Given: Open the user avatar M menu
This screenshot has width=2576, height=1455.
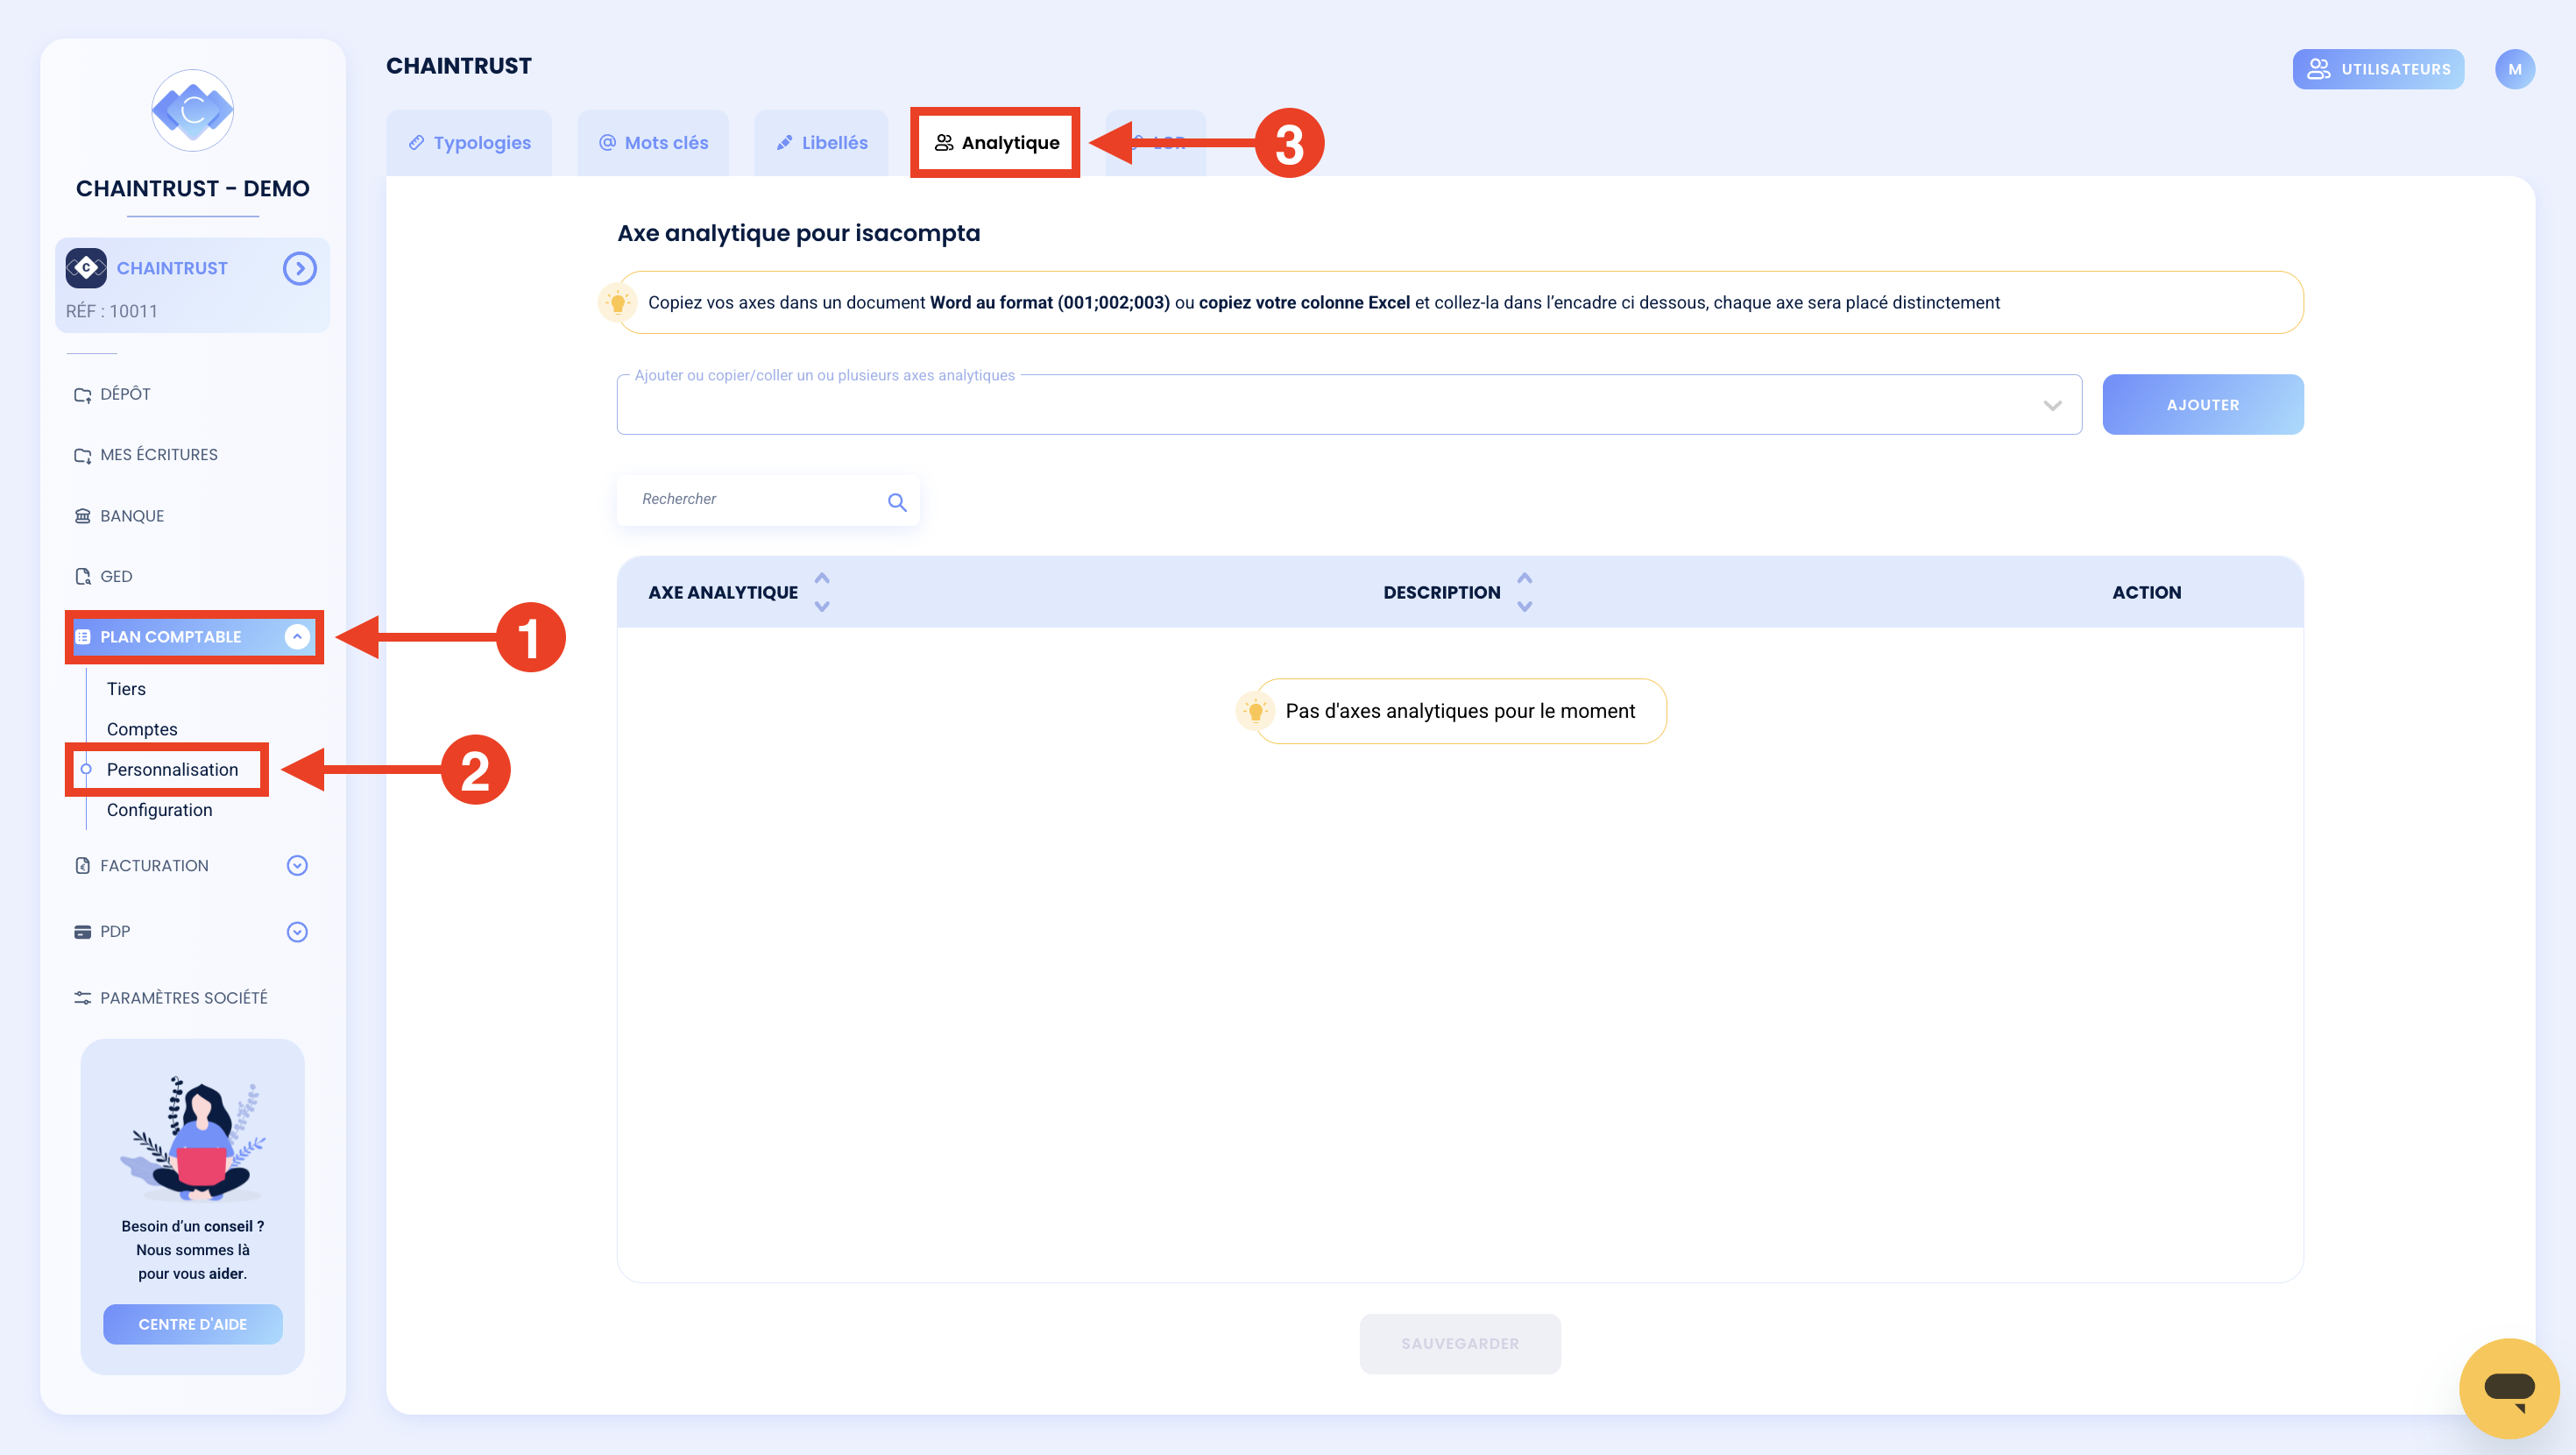Looking at the screenshot, I should coord(2515,69).
